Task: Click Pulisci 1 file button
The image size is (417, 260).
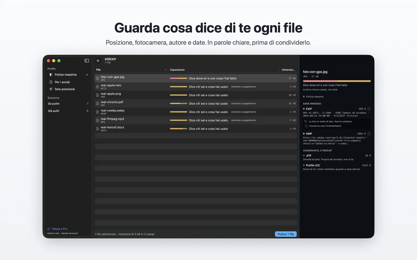Action: pyautogui.click(x=286, y=234)
